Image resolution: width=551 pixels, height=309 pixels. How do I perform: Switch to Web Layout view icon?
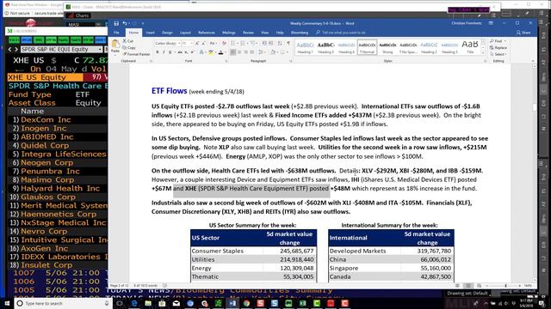coord(479,286)
